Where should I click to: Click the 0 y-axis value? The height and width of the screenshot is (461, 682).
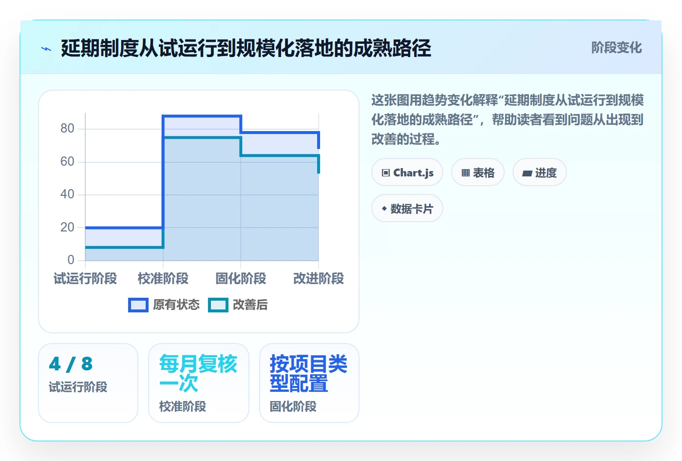pos(71,260)
